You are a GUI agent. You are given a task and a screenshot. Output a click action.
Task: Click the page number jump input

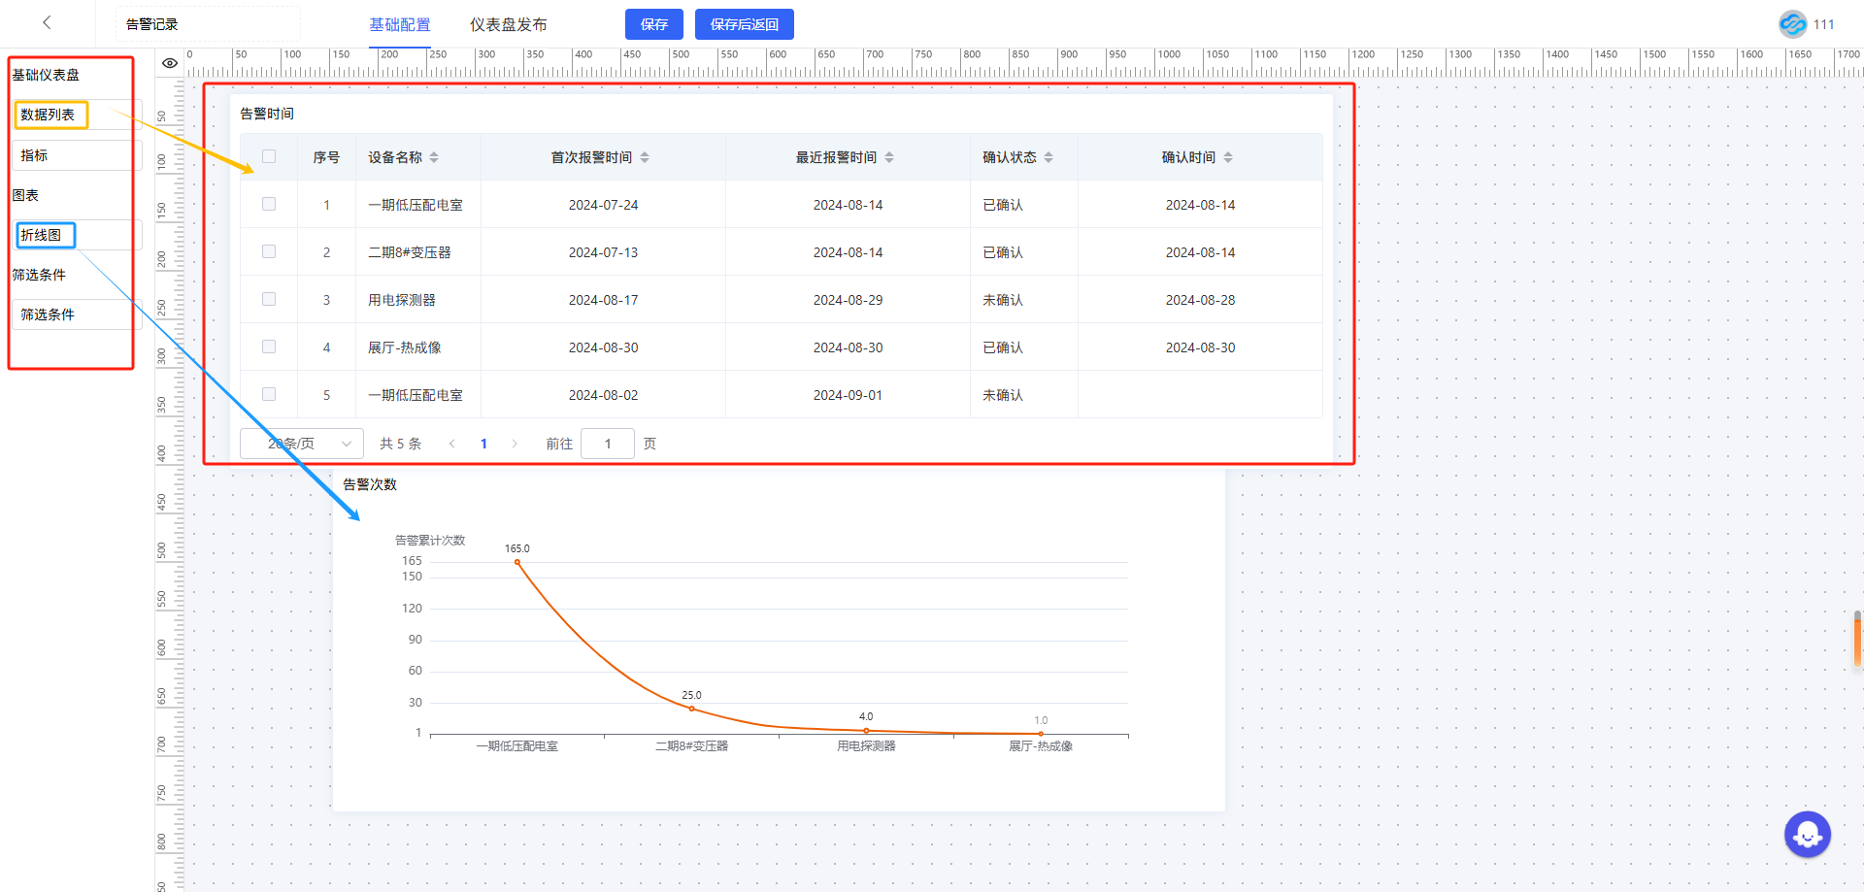pyautogui.click(x=608, y=444)
